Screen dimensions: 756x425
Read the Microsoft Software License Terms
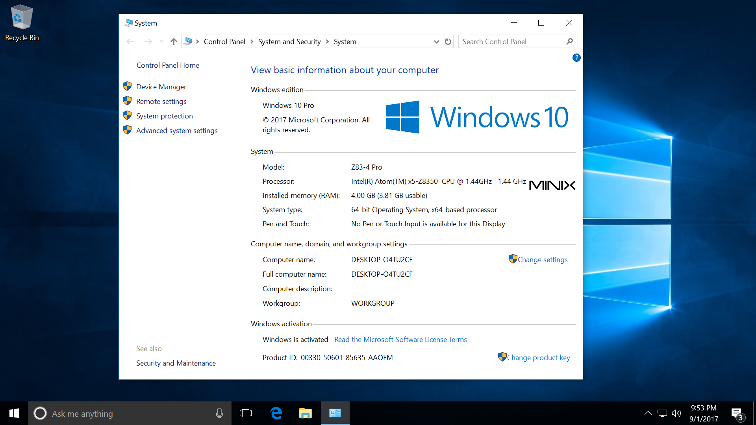[x=400, y=339]
